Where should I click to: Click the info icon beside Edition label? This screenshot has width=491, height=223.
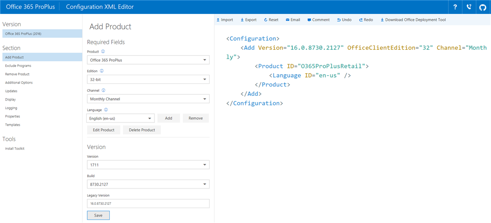coord(102,71)
